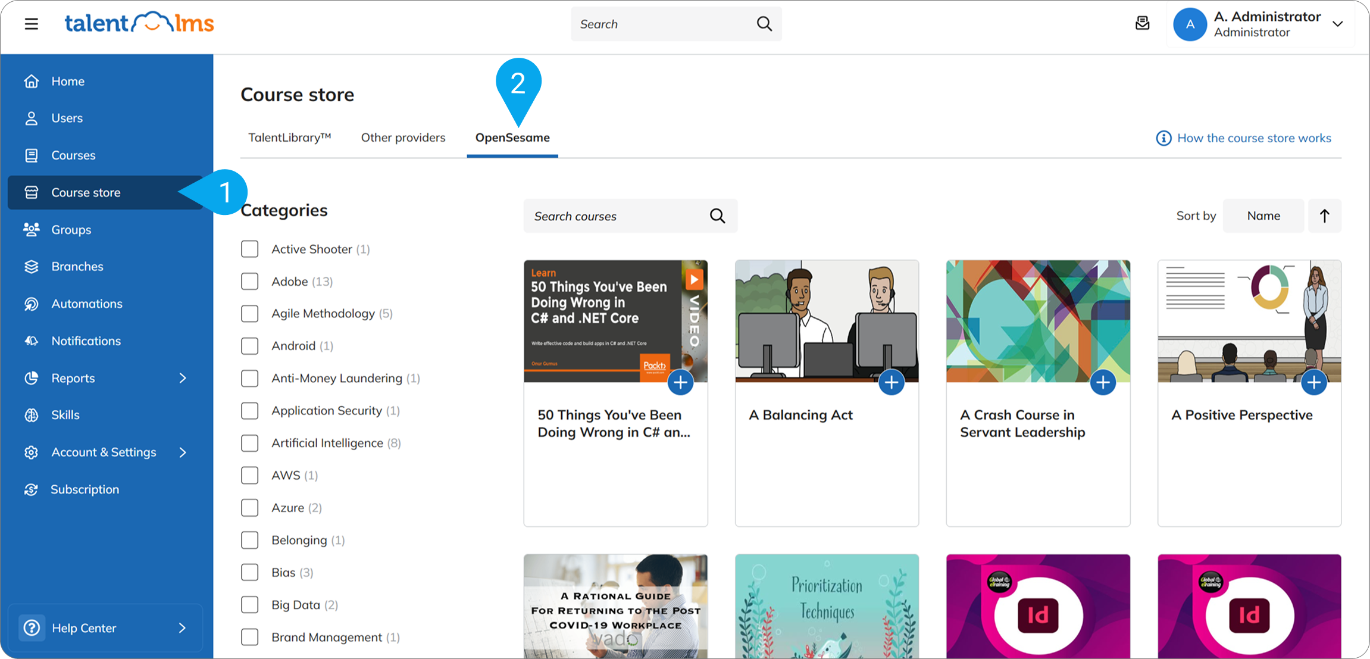Click the Courses sidebar icon
The height and width of the screenshot is (659, 1370).
coord(32,155)
